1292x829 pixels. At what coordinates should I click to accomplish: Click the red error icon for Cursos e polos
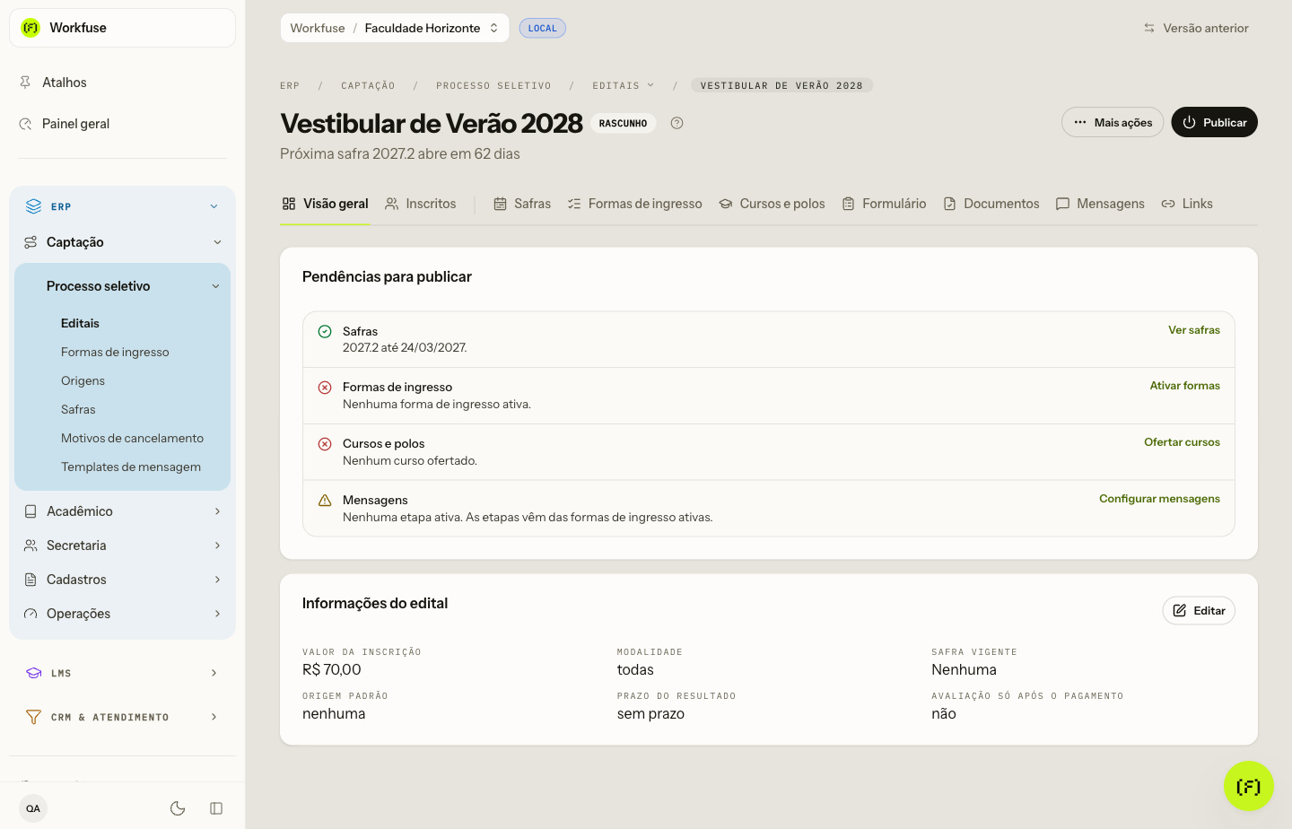(325, 444)
